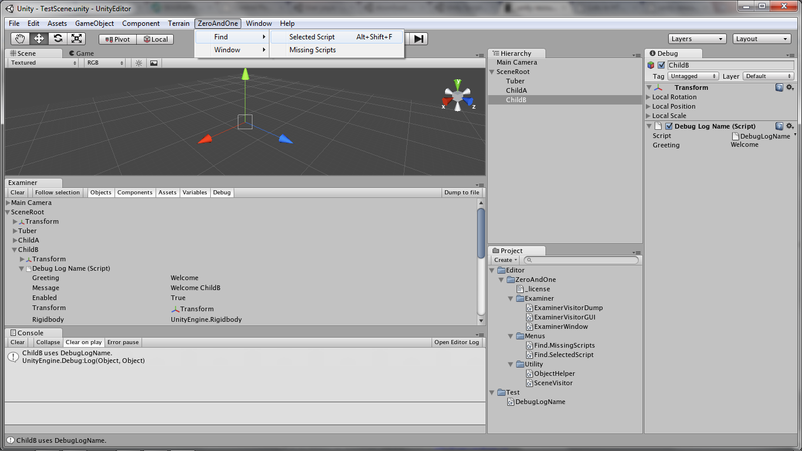Toggle the Pivot handle position button

[x=118, y=39]
